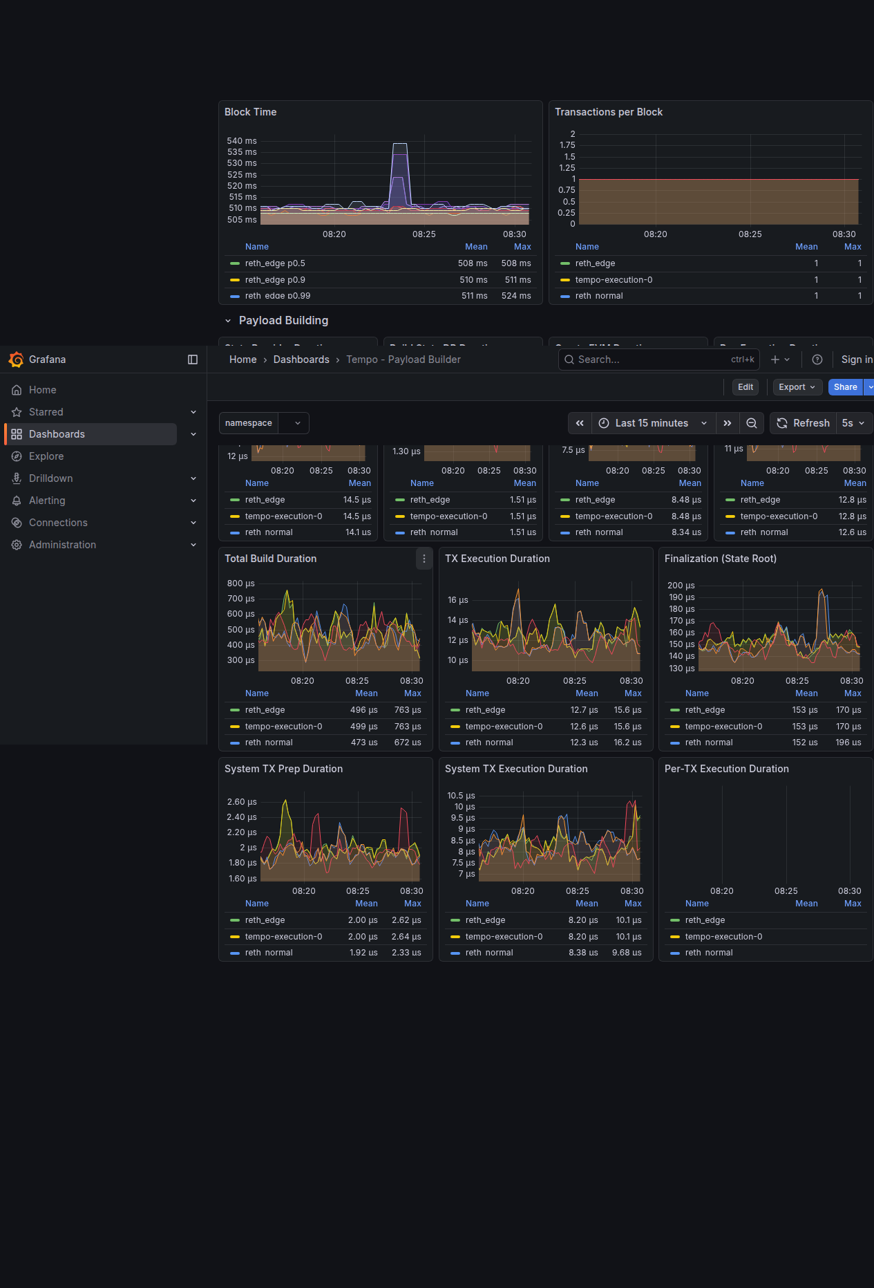Toggle reth_edge p0.9 series in Block Time legend
874x1288 pixels.
275,280
